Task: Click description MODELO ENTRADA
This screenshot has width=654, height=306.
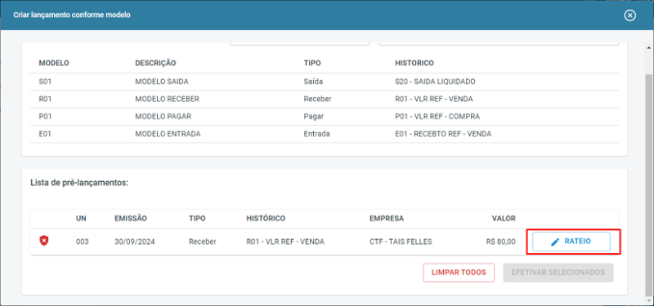Action: [168, 134]
